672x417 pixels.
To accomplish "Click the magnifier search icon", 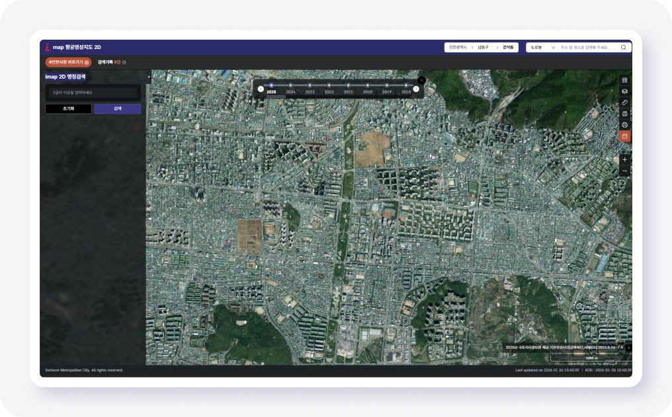I will point(623,48).
